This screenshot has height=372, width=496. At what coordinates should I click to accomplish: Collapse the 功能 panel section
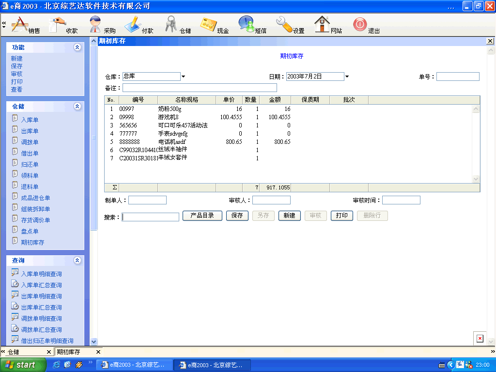coord(77,47)
